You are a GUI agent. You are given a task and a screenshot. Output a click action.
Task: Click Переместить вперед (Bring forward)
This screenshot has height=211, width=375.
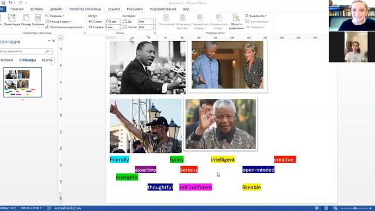point(200,21)
